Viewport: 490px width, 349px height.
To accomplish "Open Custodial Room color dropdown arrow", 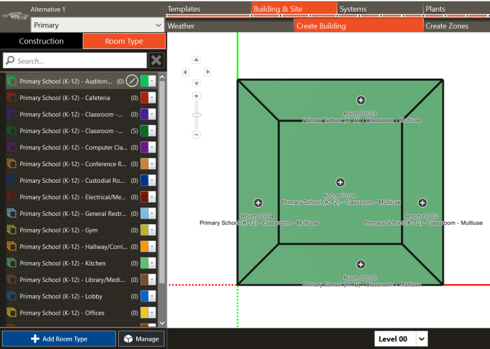I will (x=152, y=180).
